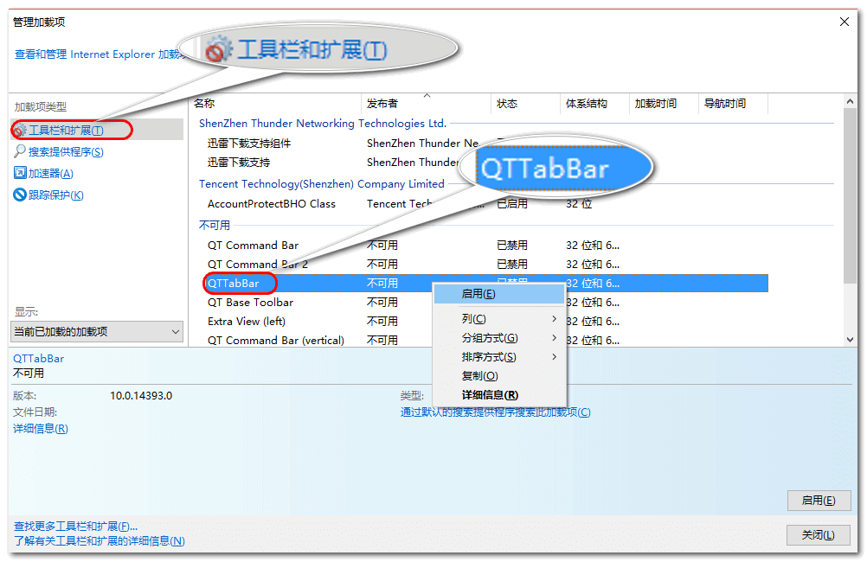
Task: Click the tracking protection icon
Action: 20,195
